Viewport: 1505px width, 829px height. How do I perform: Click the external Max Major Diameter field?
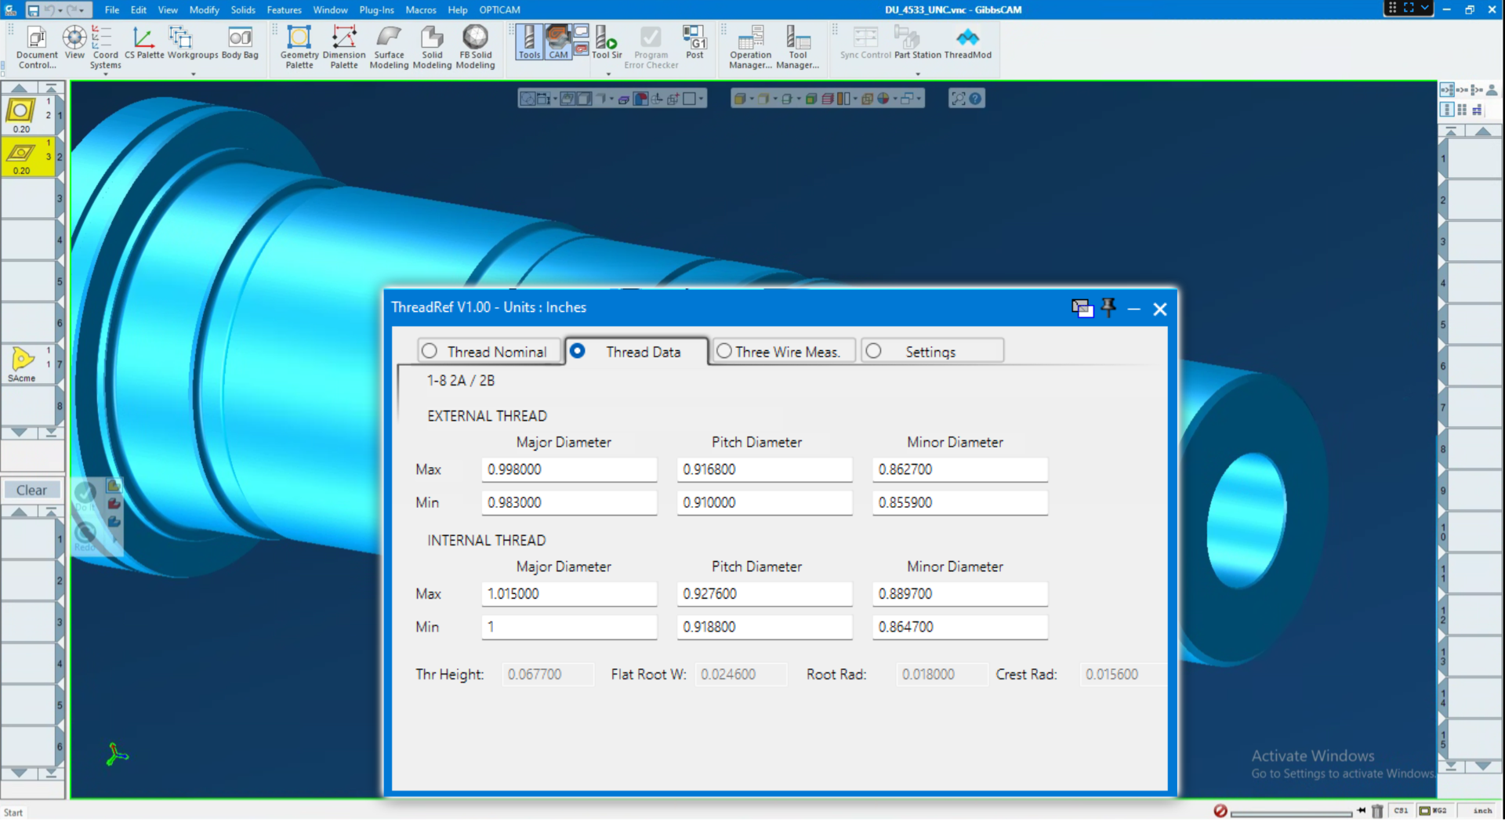(x=568, y=469)
